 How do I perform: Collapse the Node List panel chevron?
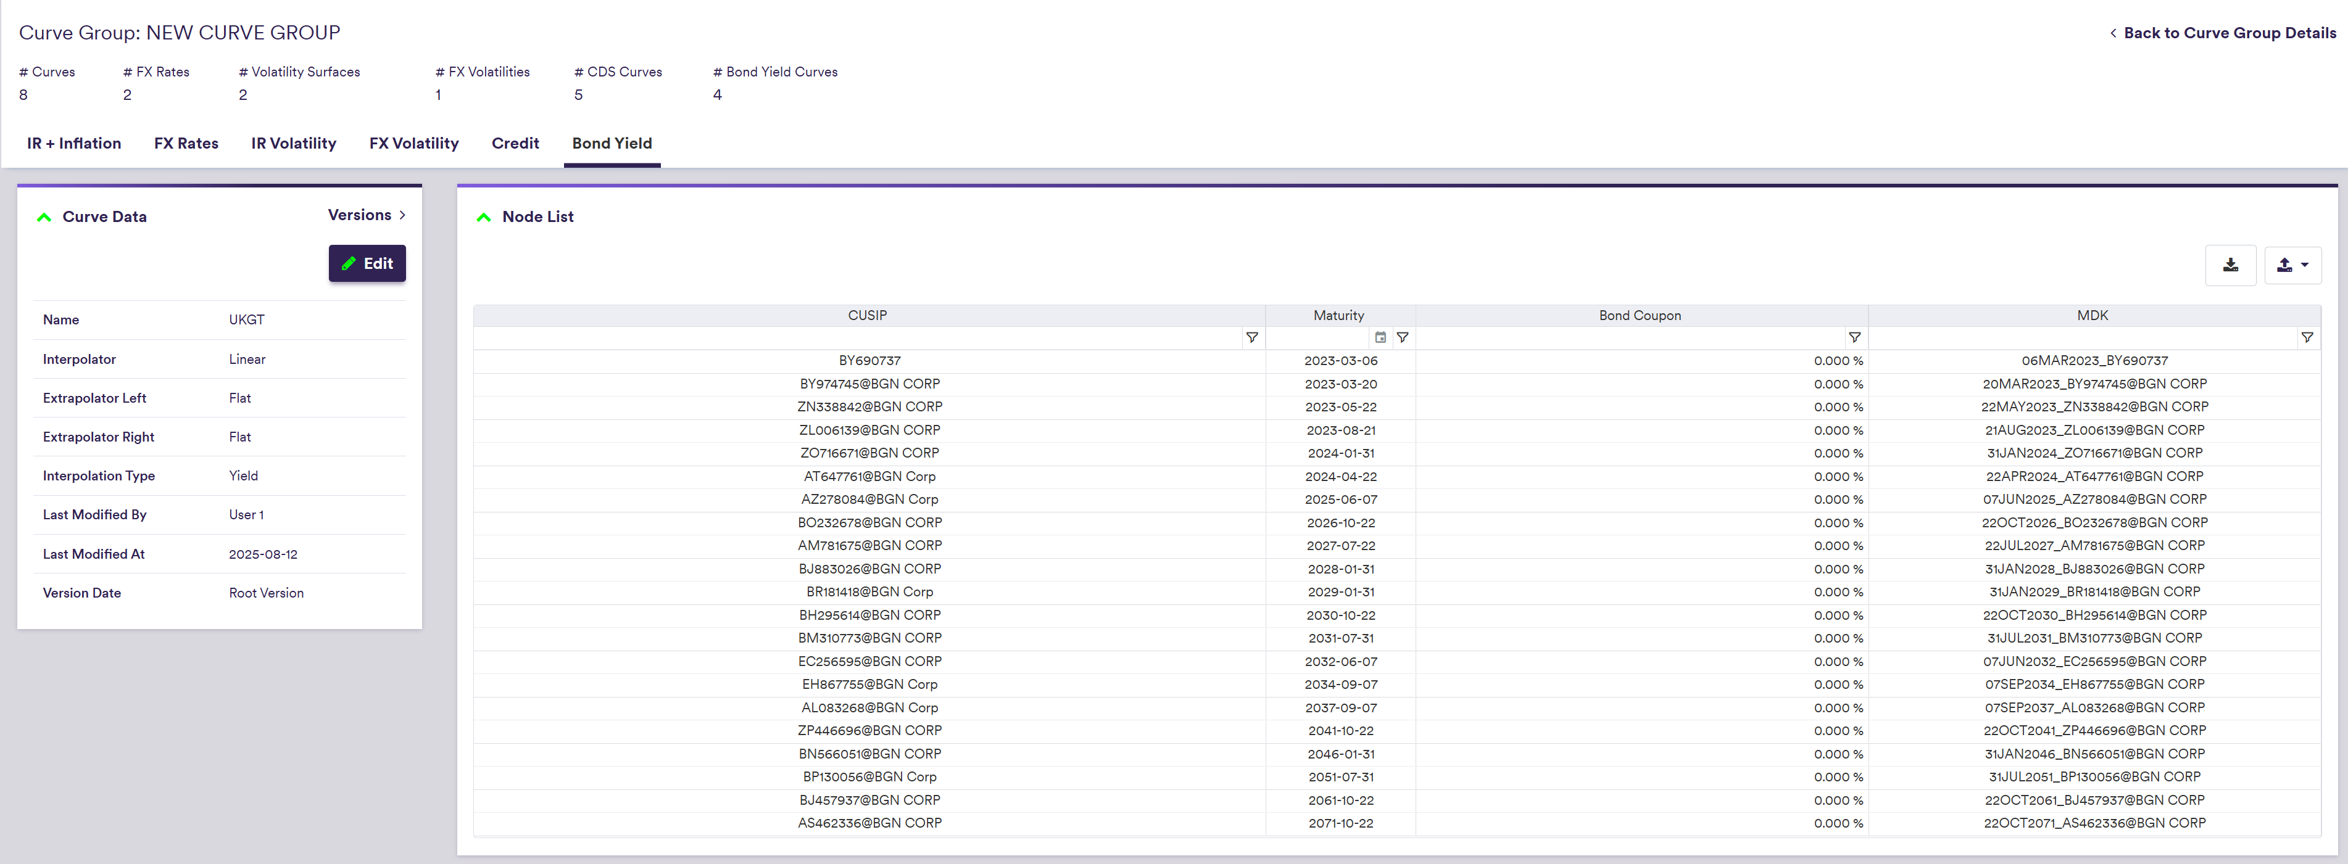tap(483, 217)
